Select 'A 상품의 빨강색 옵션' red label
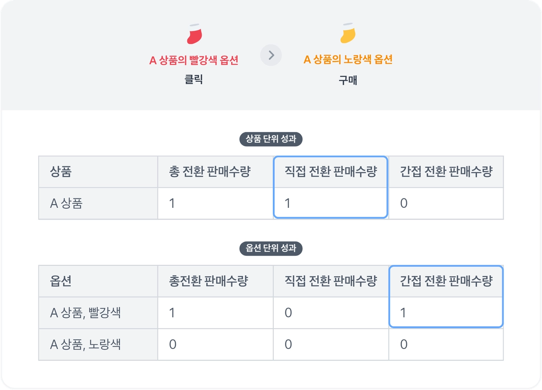The width and height of the screenshot is (542, 390). click(194, 60)
